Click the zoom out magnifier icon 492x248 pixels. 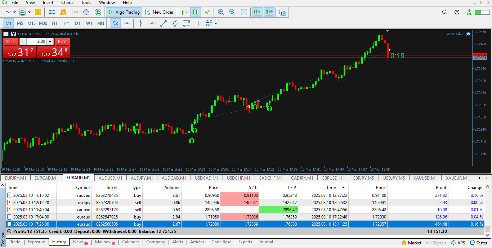[x=232, y=12]
